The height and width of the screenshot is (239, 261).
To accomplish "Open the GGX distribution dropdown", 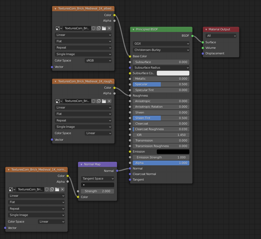I will coord(161,44).
